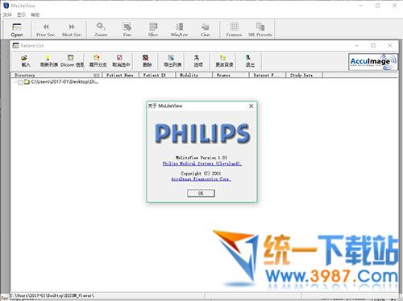The width and height of the screenshot is (403, 301).
Task: Click the Patient Name column header
Action: coord(120,75)
